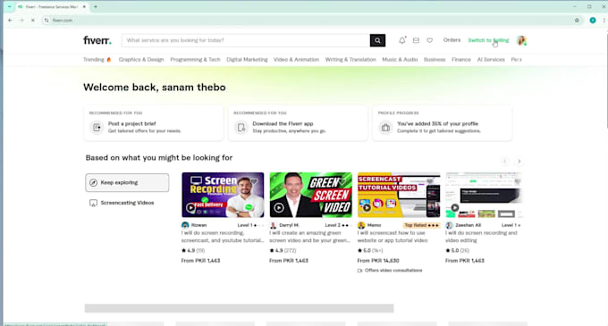Image resolution: width=608 pixels, height=326 pixels.
Task: Open the profile progress card
Action: click(442, 123)
